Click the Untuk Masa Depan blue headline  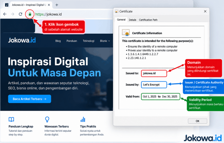coord(54,73)
